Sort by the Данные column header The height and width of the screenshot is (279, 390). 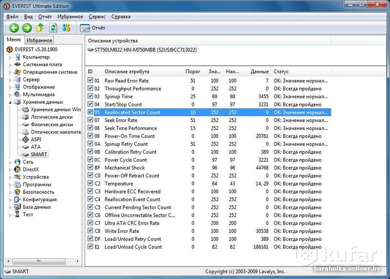(x=256, y=72)
